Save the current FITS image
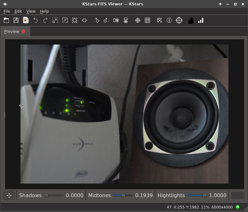Viewport: 248px width, 212px height. [x=16, y=20]
